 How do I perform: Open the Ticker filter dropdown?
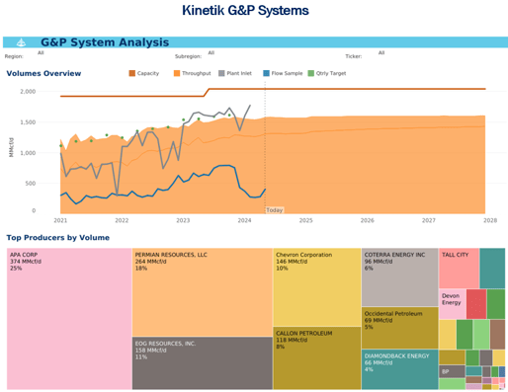tap(381, 52)
